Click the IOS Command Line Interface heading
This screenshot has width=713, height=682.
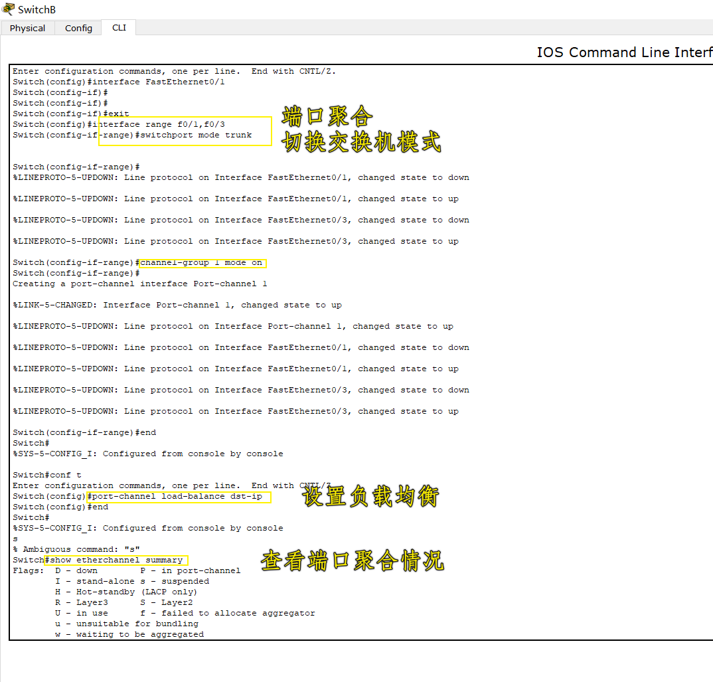point(624,52)
